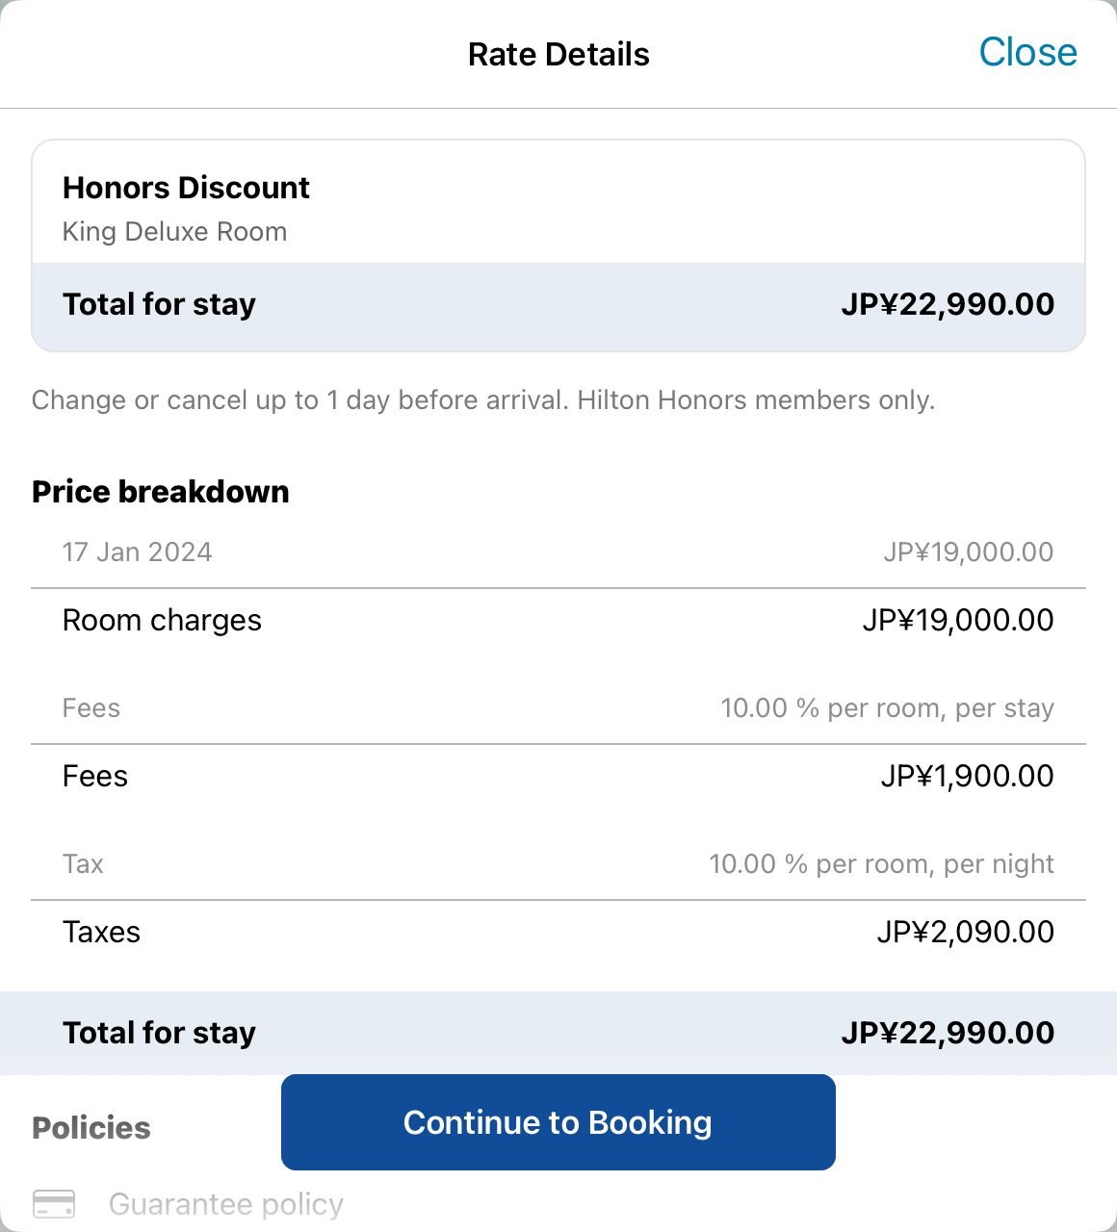
Task: Select the Rate Details title
Action: coord(558,55)
